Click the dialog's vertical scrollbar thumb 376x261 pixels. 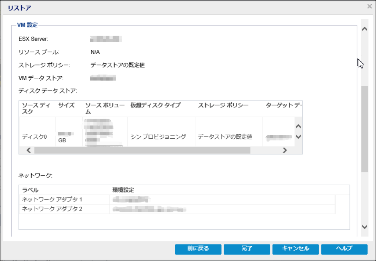point(364,128)
